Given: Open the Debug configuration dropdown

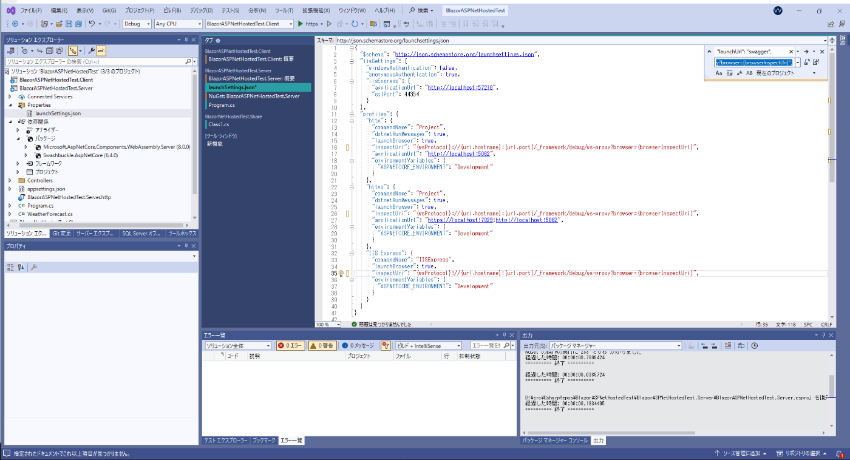Looking at the screenshot, I should pos(137,24).
